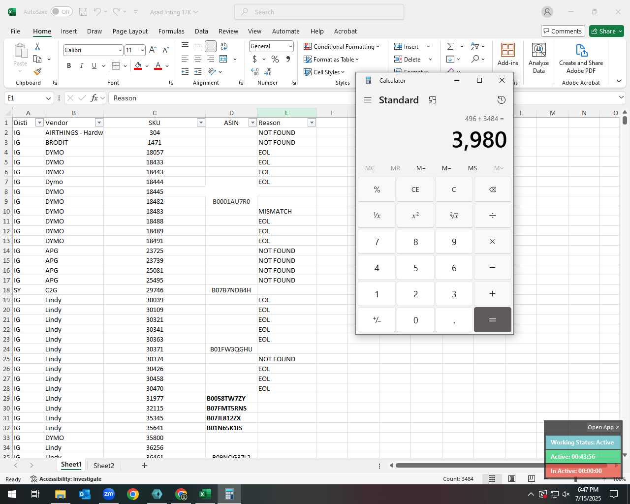The height and width of the screenshot is (504, 630).
Task: Toggle Underline formatting
Action: pos(94,65)
